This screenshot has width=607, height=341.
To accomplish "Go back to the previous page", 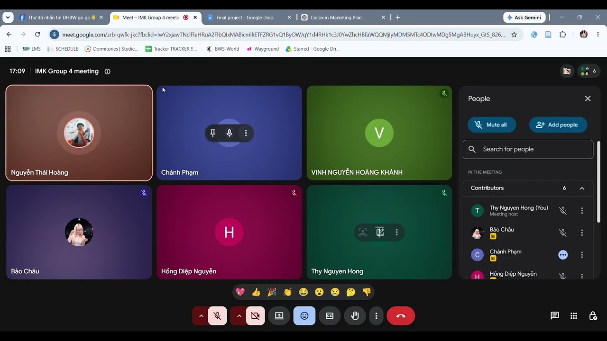I will pos(9,35).
